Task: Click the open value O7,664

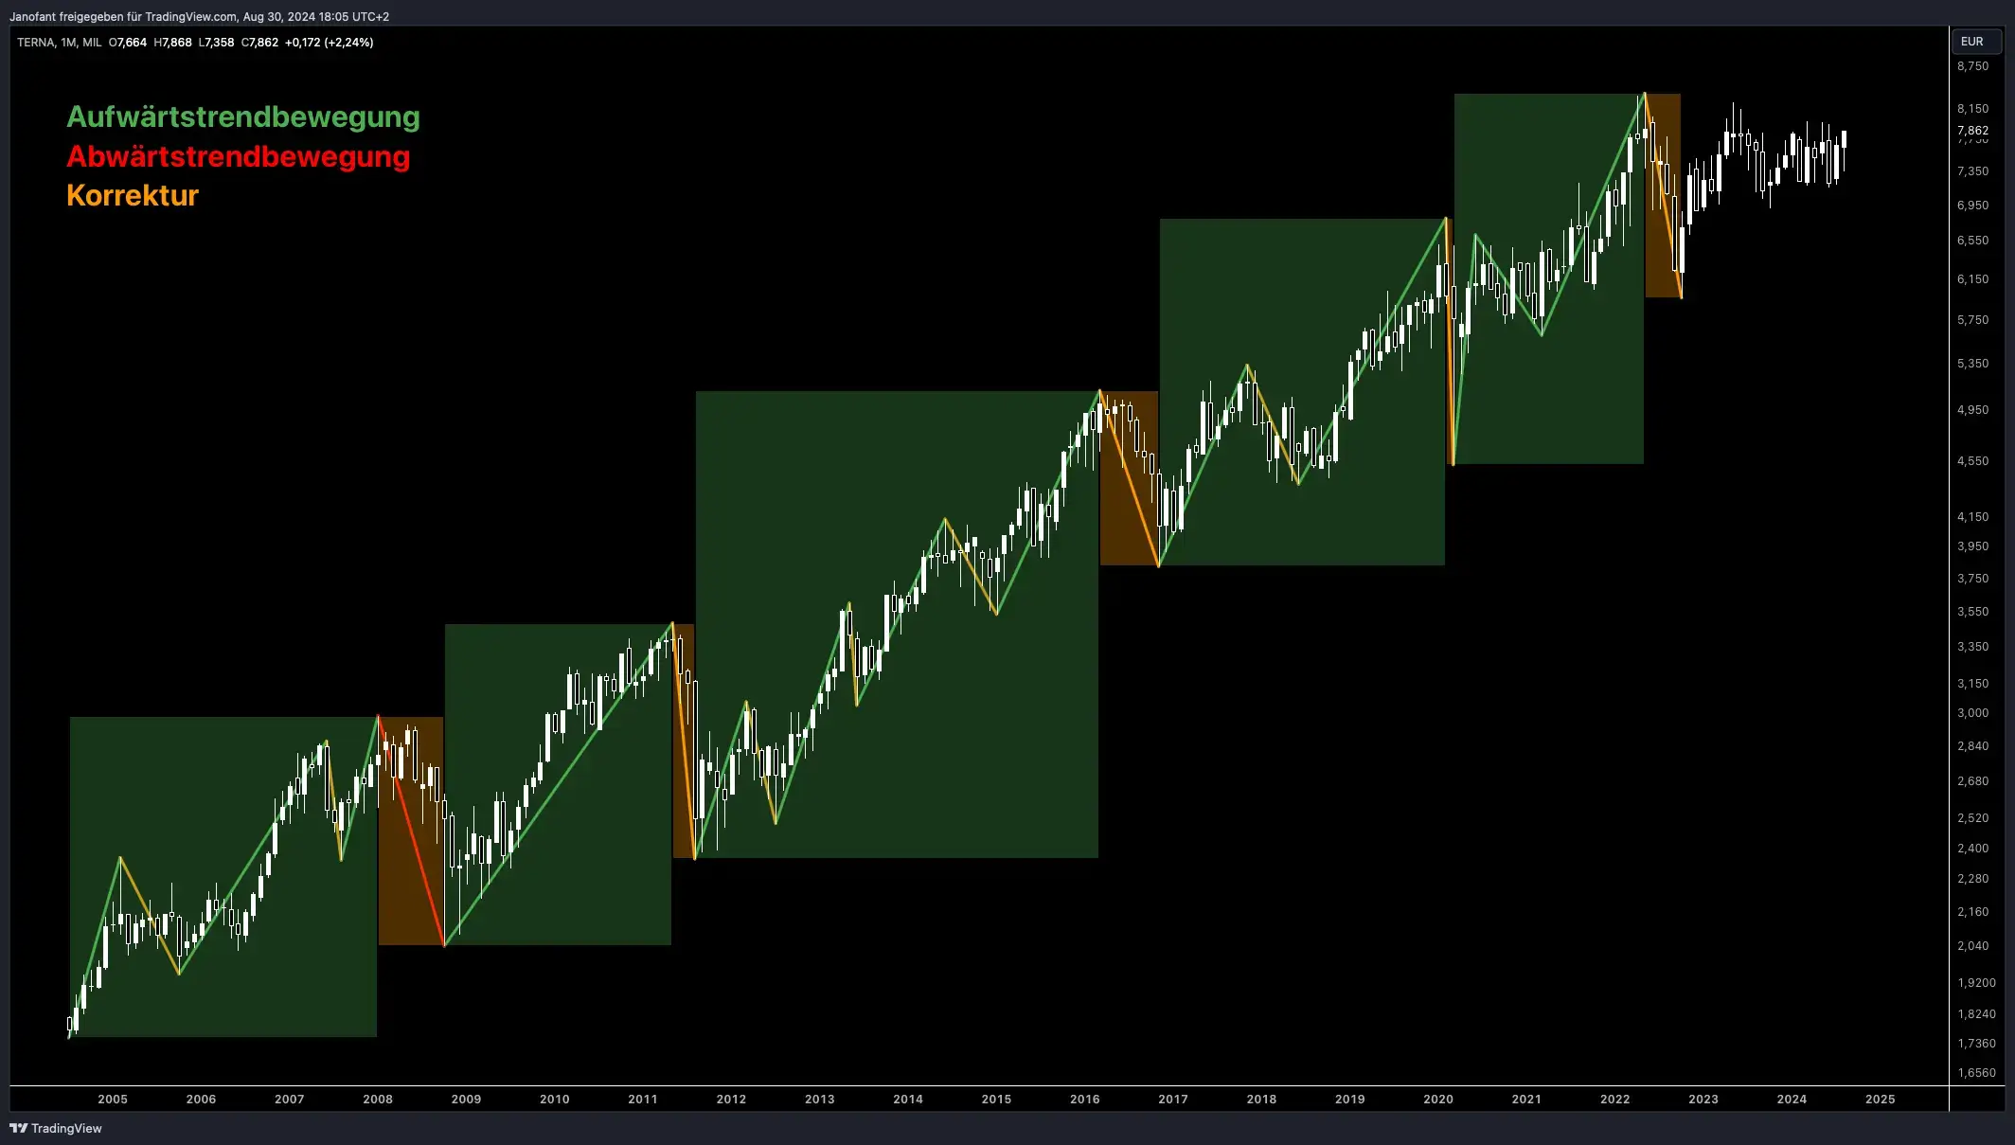Action: click(x=128, y=43)
